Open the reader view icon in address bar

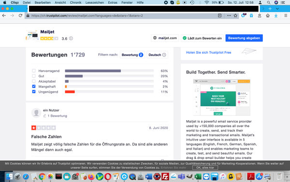(x=219, y=16)
